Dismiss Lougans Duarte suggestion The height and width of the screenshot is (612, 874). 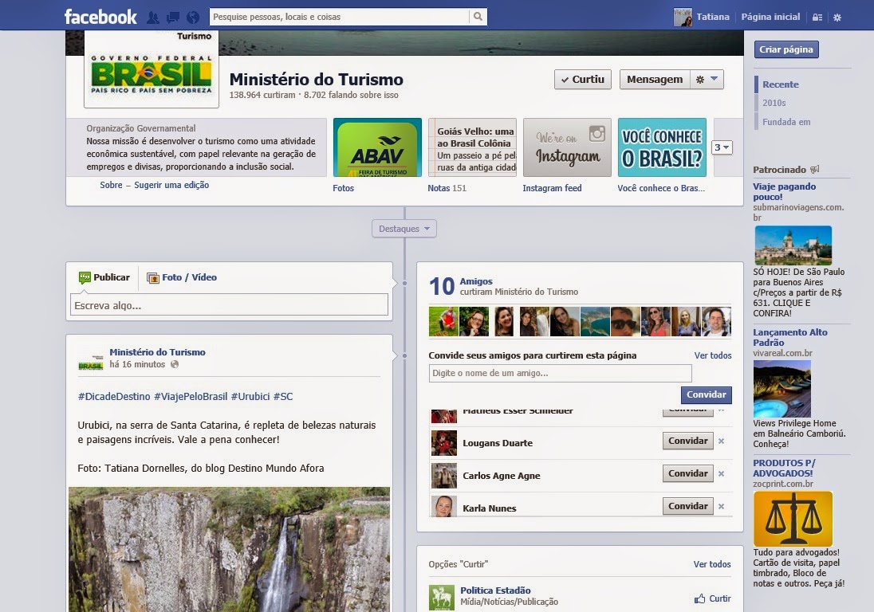[721, 441]
